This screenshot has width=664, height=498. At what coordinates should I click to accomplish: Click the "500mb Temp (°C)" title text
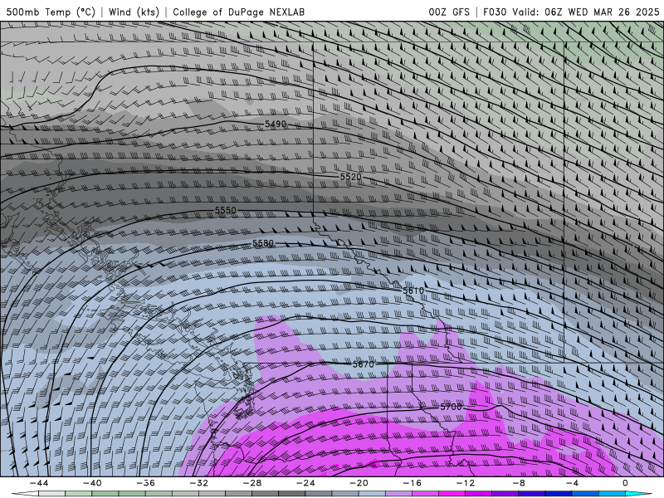coord(51,12)
